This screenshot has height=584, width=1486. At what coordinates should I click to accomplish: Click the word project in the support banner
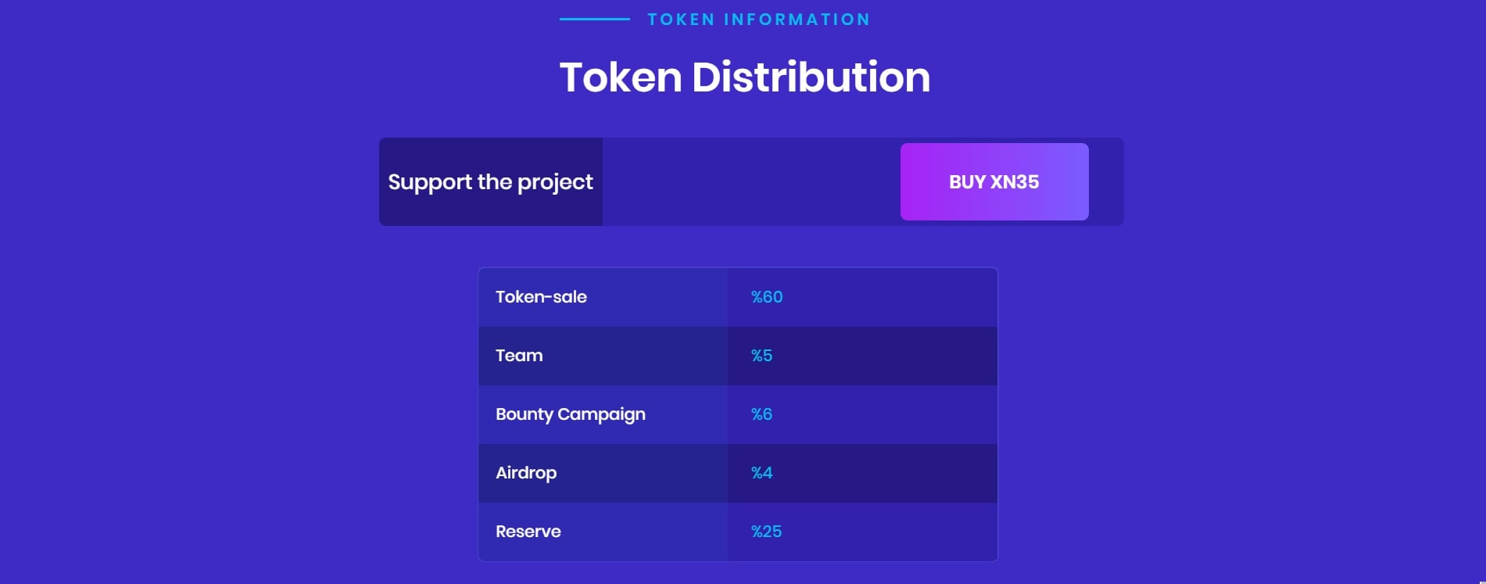[x=555, y=183]
